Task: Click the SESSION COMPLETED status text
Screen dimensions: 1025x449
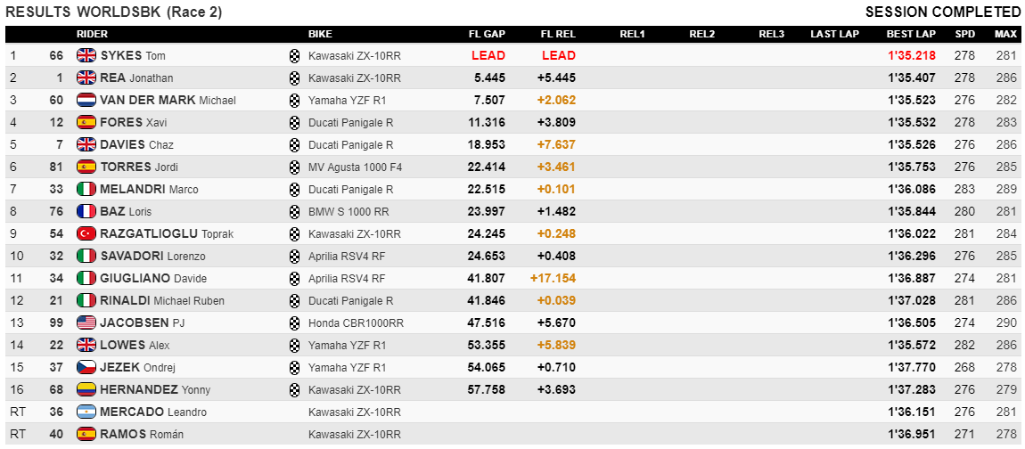Action: (943, 12)
